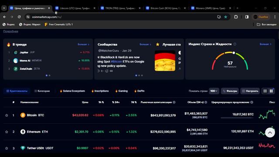Select the Криптовалюты tab

[x=17, y=91]
